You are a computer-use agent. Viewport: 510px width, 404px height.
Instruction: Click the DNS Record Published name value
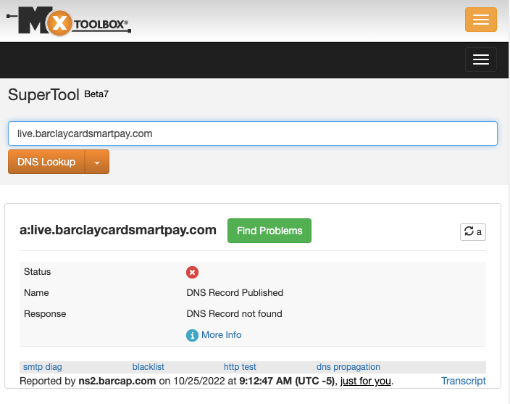pos(235,292)
